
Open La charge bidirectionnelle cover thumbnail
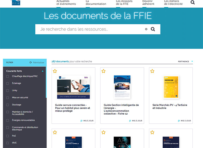click(x=73, y=142)
